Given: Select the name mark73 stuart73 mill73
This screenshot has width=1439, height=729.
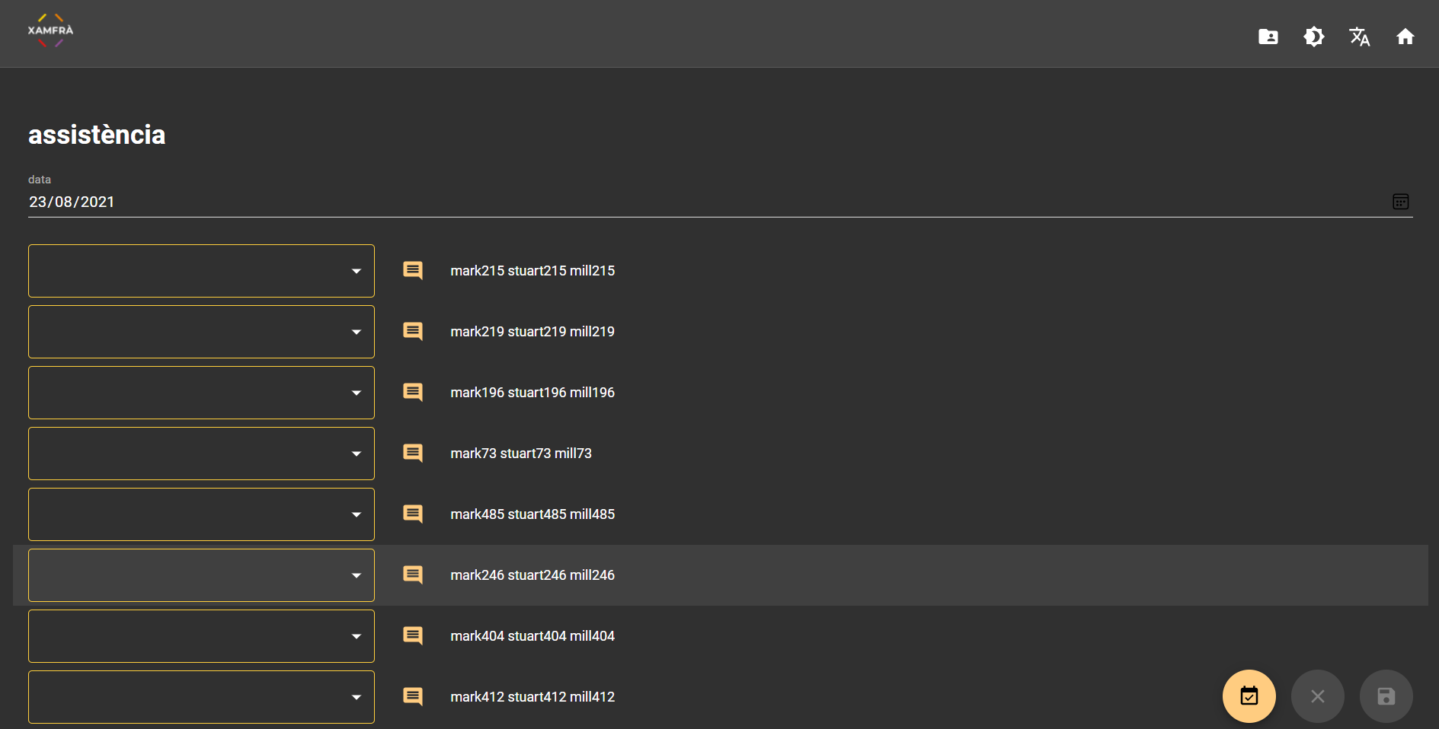Looking at the screenshot, I should [x=521, y=454].
